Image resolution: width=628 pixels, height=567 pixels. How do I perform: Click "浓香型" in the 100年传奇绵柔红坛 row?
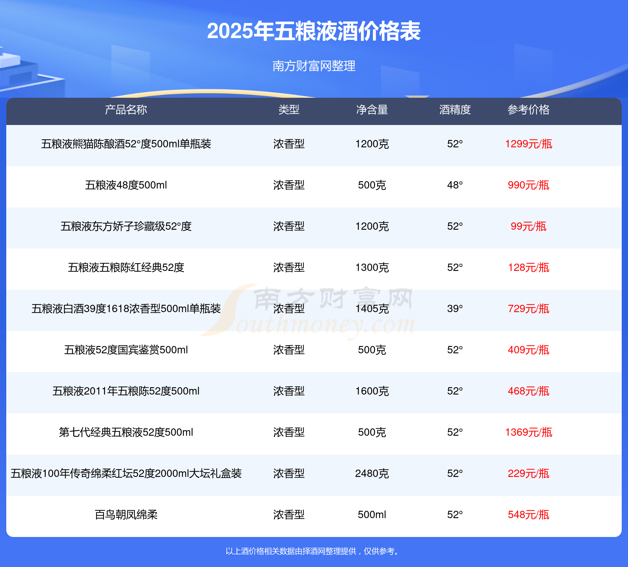click(x=289, y=473)
